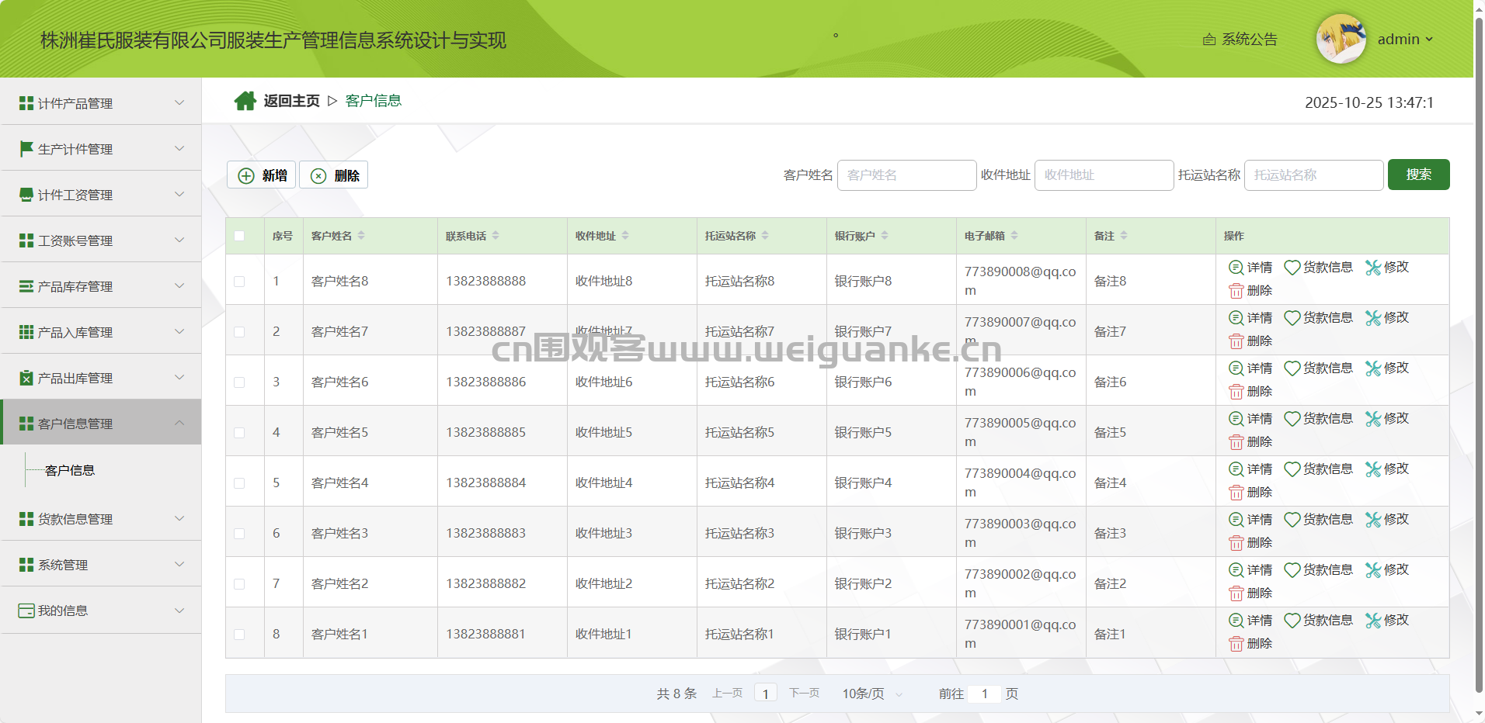Sort table by 联系电话 column
This screenshot has height=723, width=1485.
[x=496, y=236]
